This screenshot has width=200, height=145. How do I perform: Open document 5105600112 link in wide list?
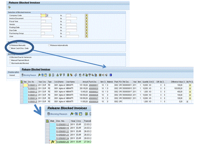33,85
